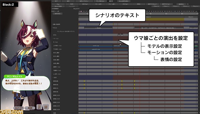Click the 終了 exit menu button
The width and height of the screenshot is (200, 114).
tap(56, 1)
